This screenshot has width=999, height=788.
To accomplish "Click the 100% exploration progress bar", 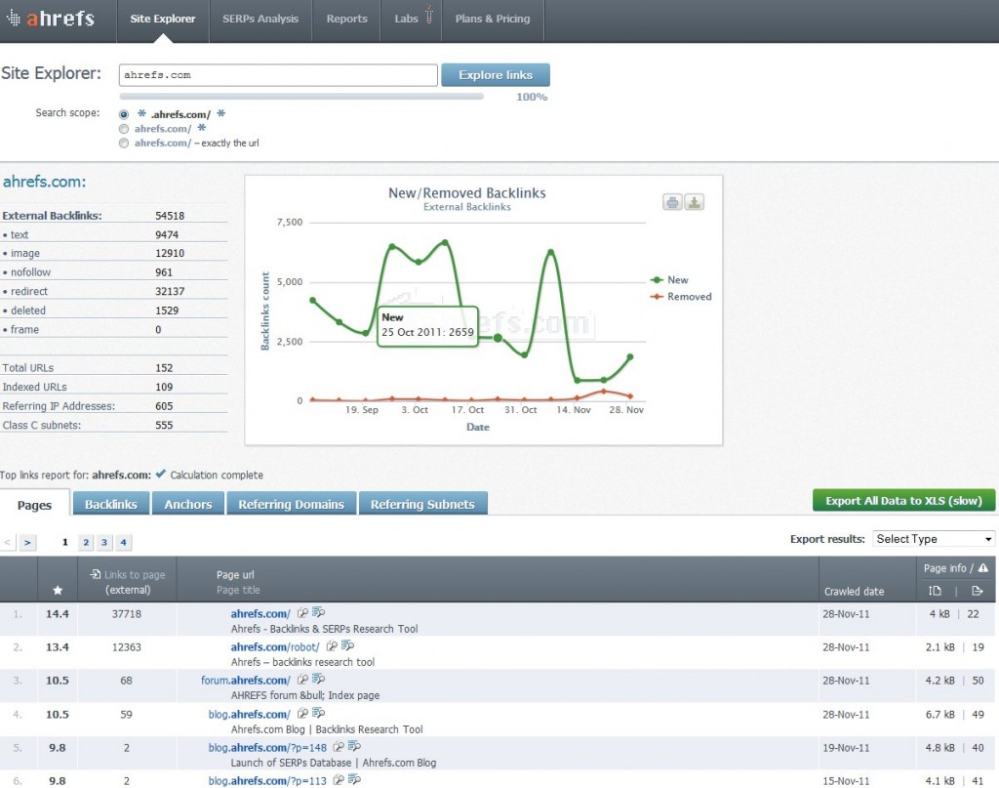I will coord(301,97).
